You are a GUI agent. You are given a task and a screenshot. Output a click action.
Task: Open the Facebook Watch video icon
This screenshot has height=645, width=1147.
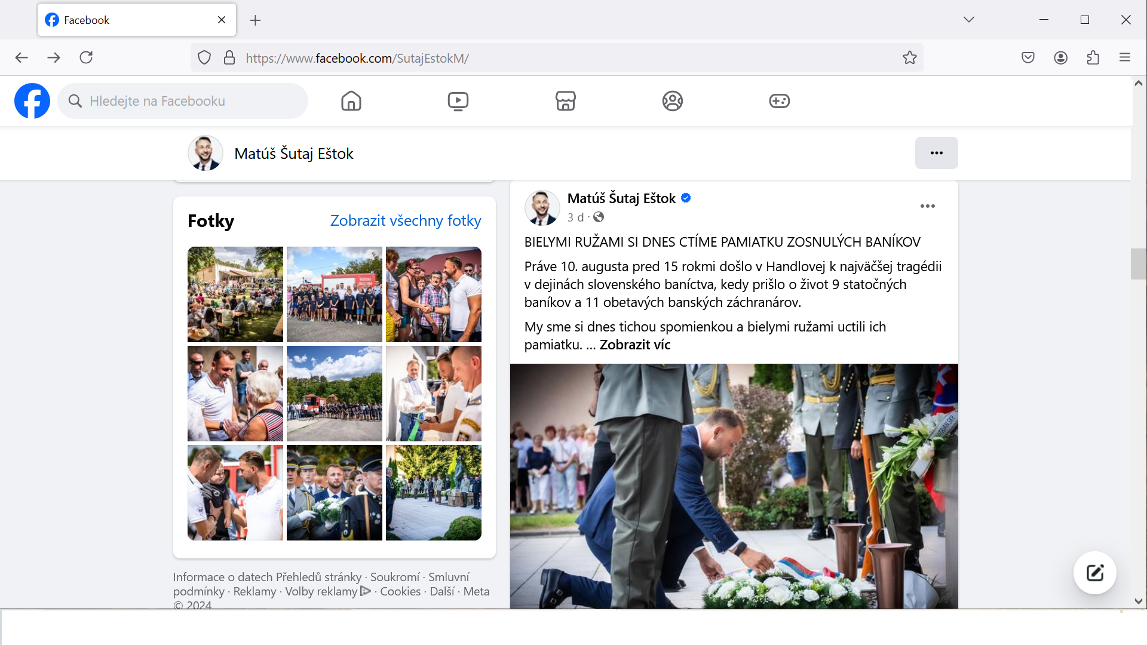[458, 101]
